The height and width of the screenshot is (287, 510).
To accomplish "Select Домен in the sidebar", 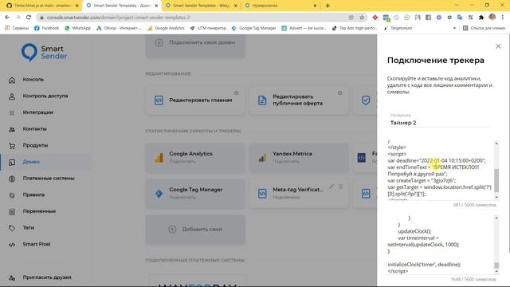I will click(31, 162).
